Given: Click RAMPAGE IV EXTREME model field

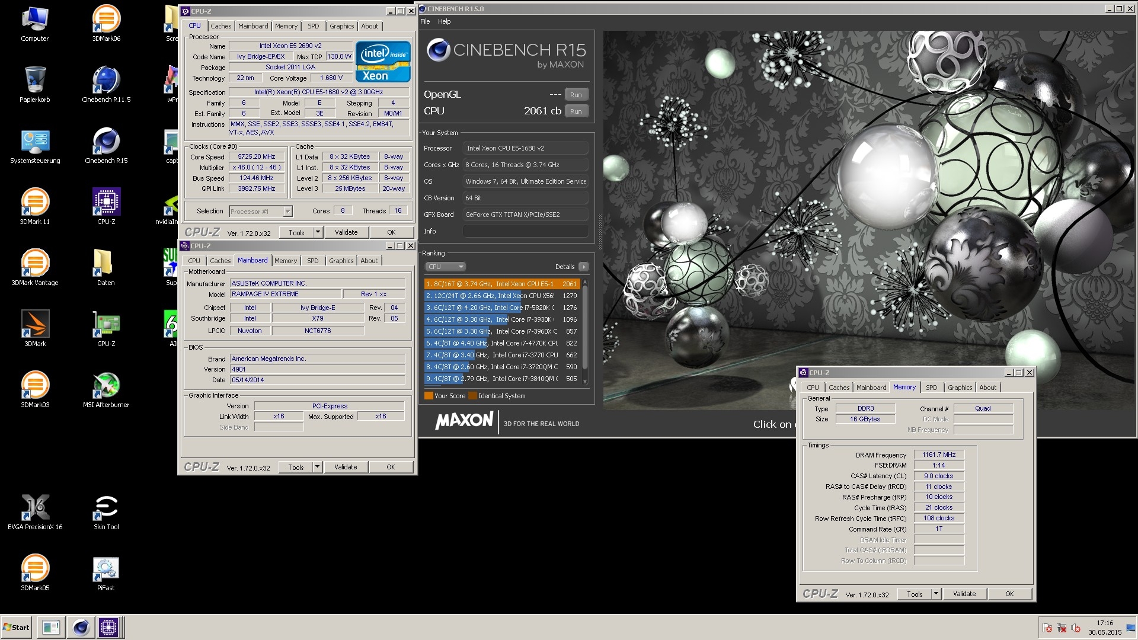Looking at the screenshot, I should point(286,294).
